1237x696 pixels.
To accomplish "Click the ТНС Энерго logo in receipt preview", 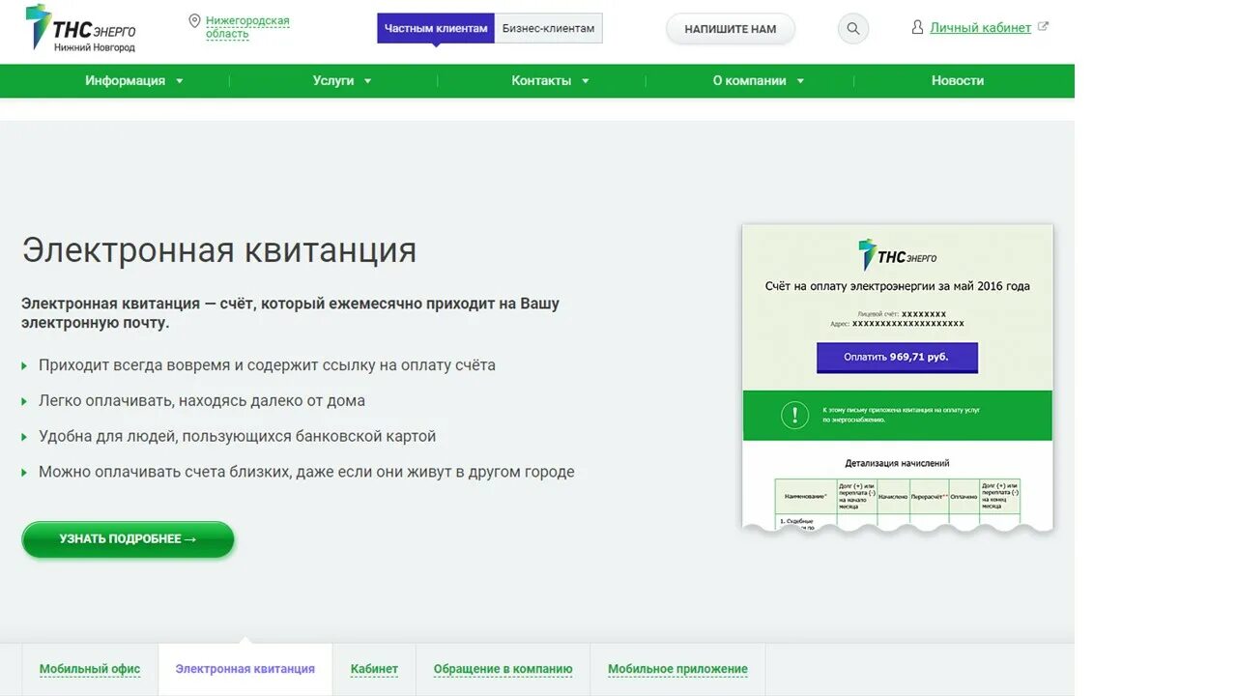I will tap(898, 255).
